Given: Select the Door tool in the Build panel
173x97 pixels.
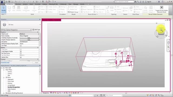Looking at the screenshot, I should tap(14, 9).
